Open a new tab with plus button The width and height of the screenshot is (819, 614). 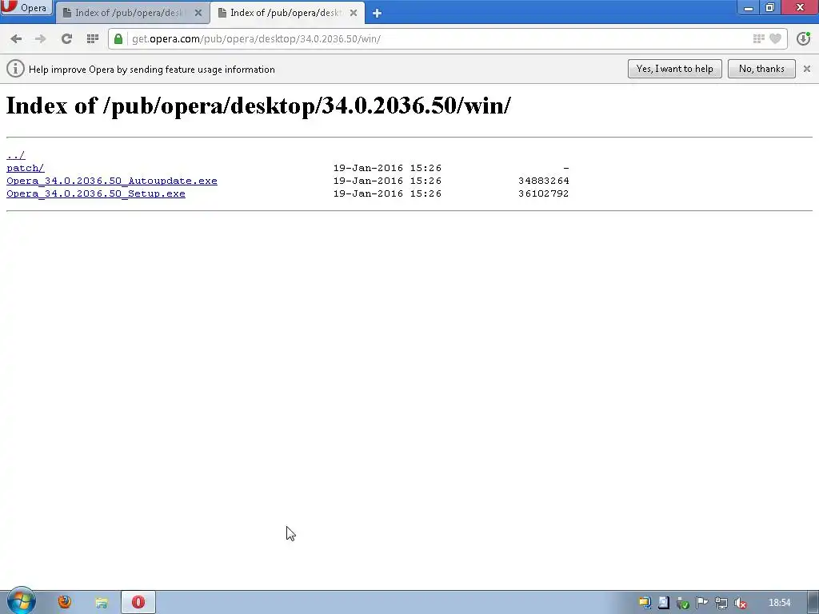[378, 14]
